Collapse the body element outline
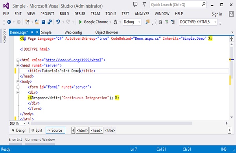Screen dimensions: 236x153 [18, 82]
